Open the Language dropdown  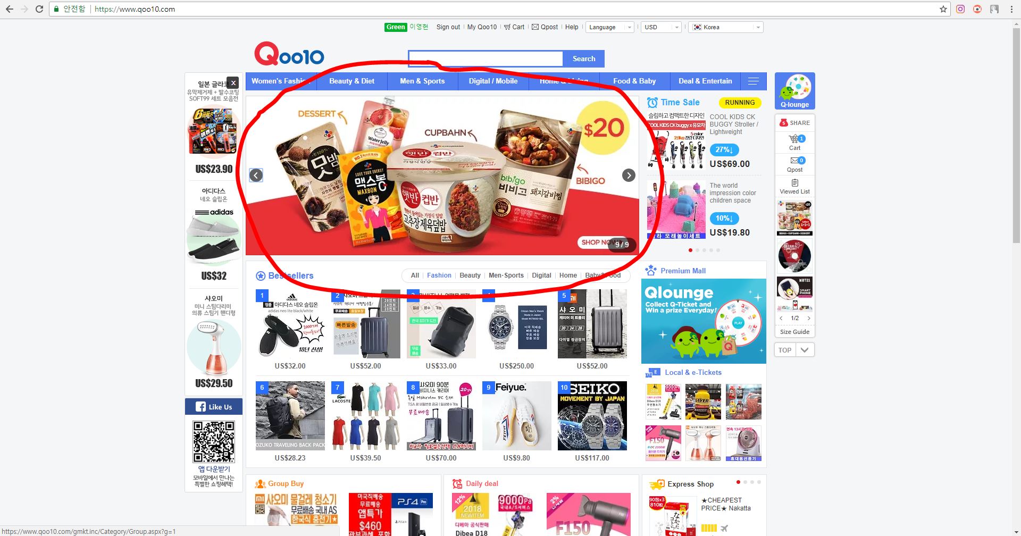[609, 27]
